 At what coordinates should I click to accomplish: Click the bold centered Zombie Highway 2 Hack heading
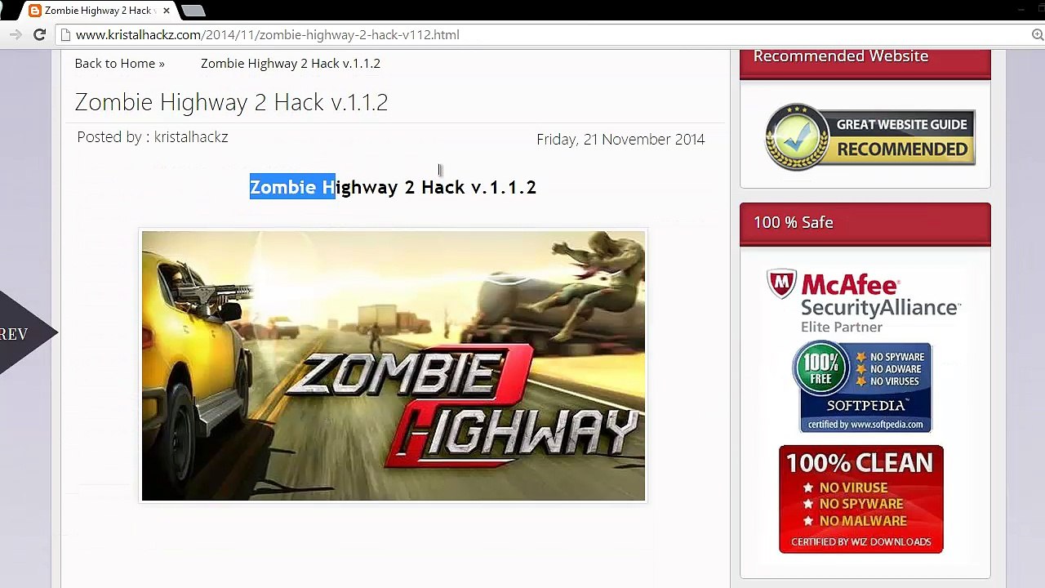pos(393,187)
